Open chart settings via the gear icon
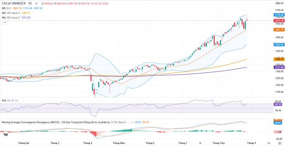The width and height of the screenshot is (285, 146). point(280,143)
